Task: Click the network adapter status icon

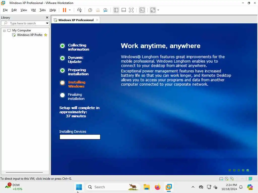Action: click(x=232, y=179)
